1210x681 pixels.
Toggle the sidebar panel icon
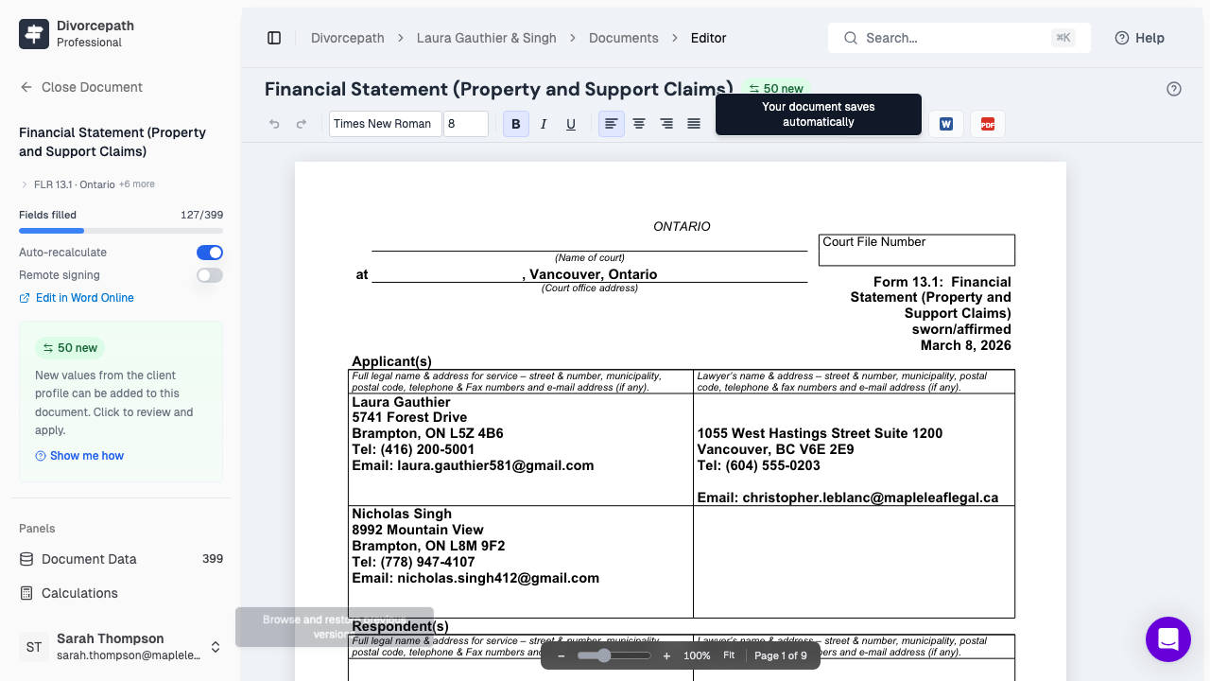(x=274, y=38)
